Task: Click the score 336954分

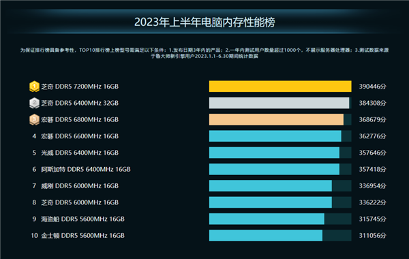Action: [x=372, y=186]
